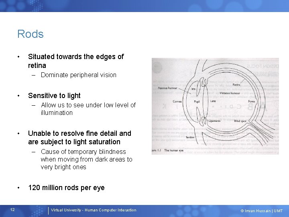
Task: Click the human eye diagram image
Action: [x=215, y=106]
